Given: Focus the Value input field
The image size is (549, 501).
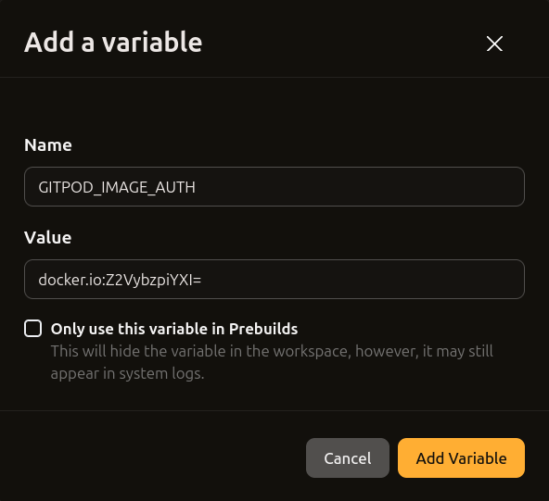Looking at the screenshot, I should coord(274,280).
